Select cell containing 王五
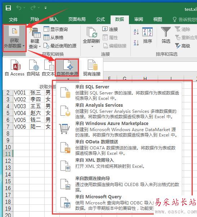This screenshot has height=217, width=197. tap(37, 106)
